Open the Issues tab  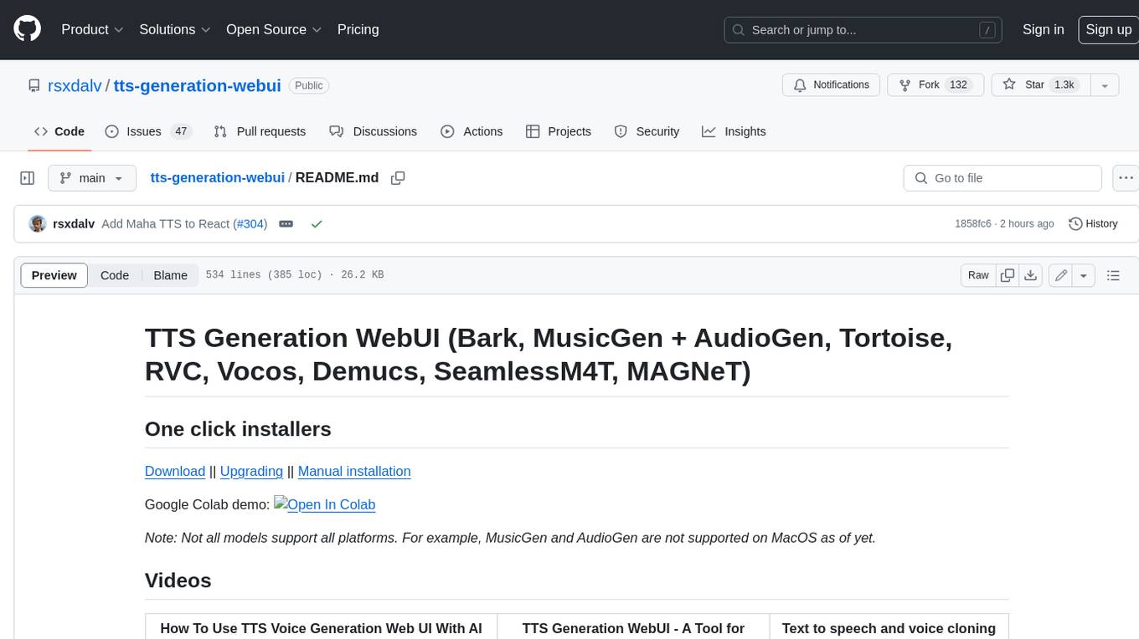point(148,131)
